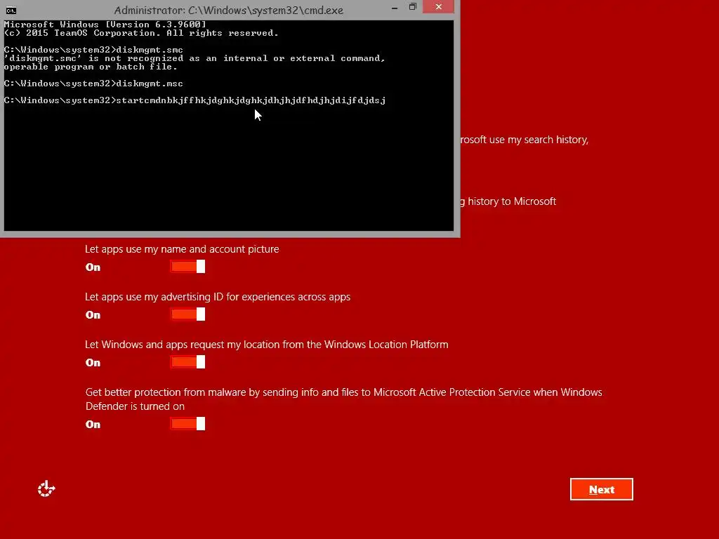Open the cmd.exe window system menu icon

pos(11,10)
